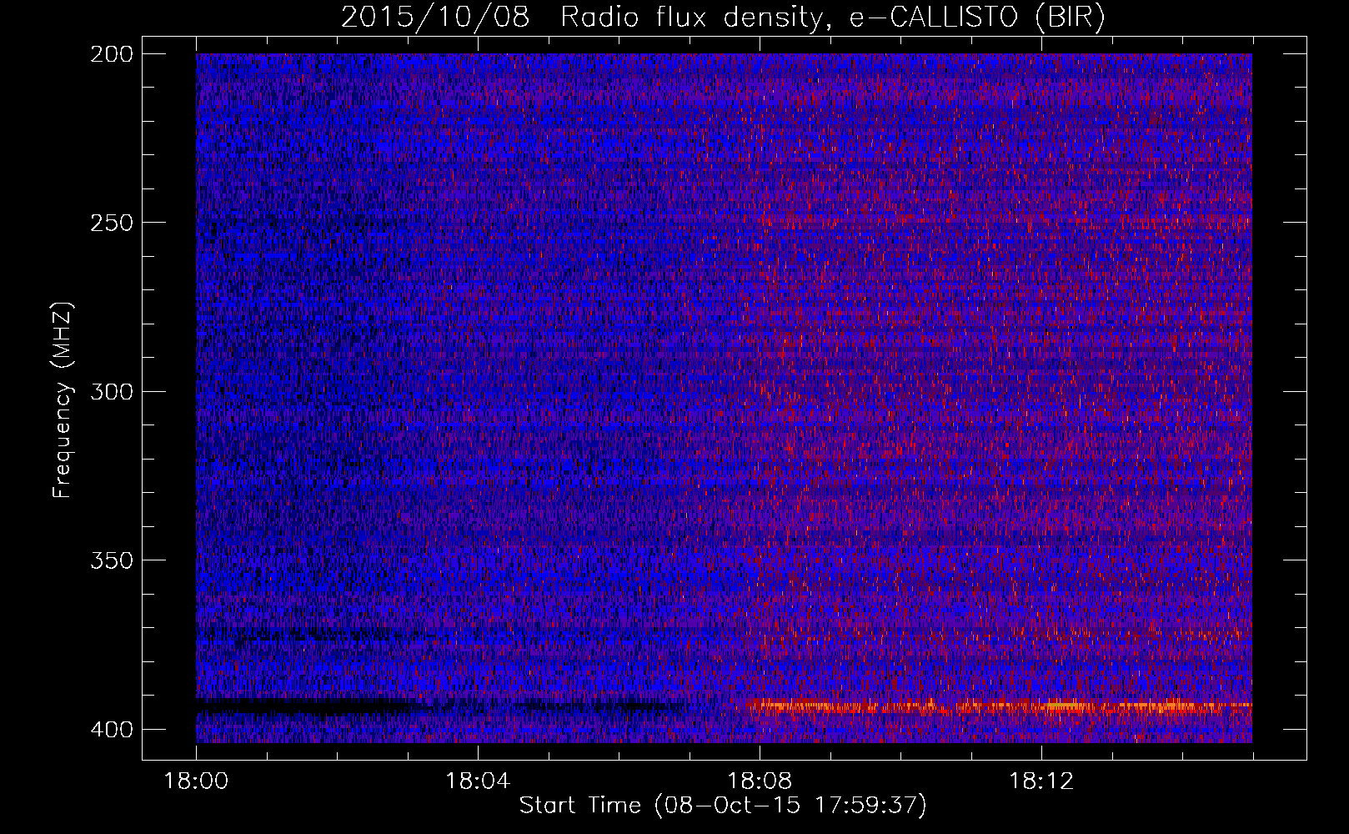This screenshot has width=1349, height=834.
Task: Click the 18:08 time tick label
Action: [760, 781]
